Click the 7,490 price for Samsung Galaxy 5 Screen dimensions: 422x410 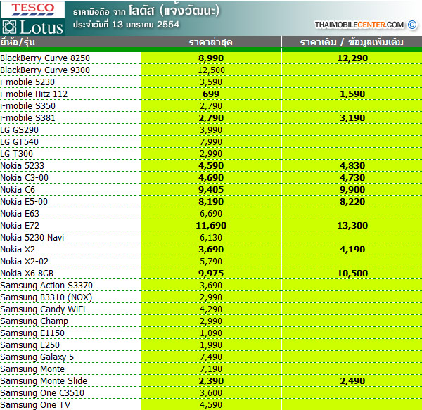click(x=211, y=357)
